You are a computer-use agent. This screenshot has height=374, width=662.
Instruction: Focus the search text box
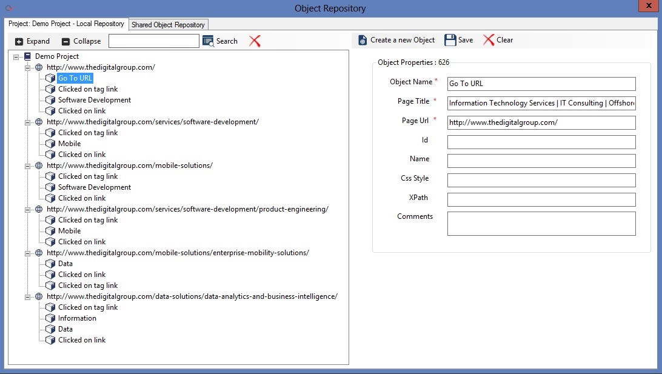pos(154,41)
